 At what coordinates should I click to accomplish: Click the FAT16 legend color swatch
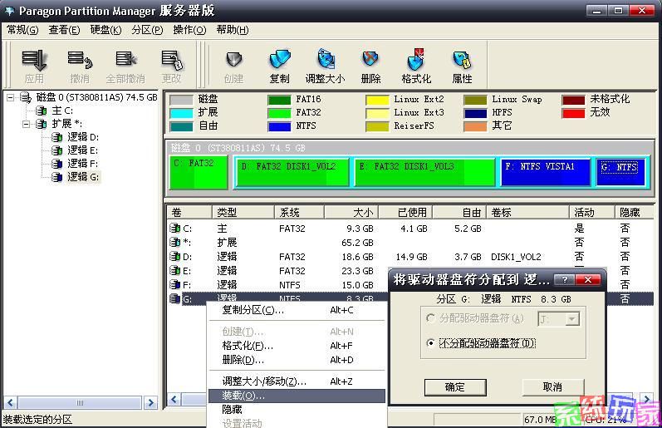pos(279,100)
